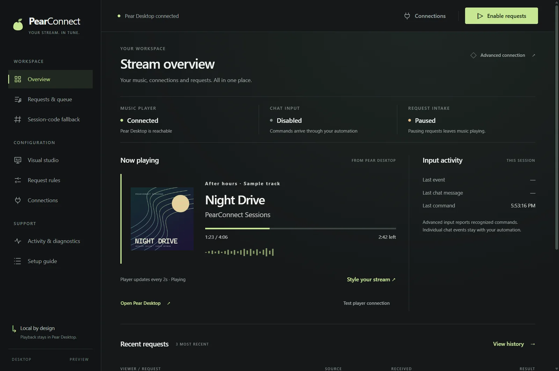Screen dimensions: 559x371
Task: Click Test player connection
Action: [x=366, y=303]
